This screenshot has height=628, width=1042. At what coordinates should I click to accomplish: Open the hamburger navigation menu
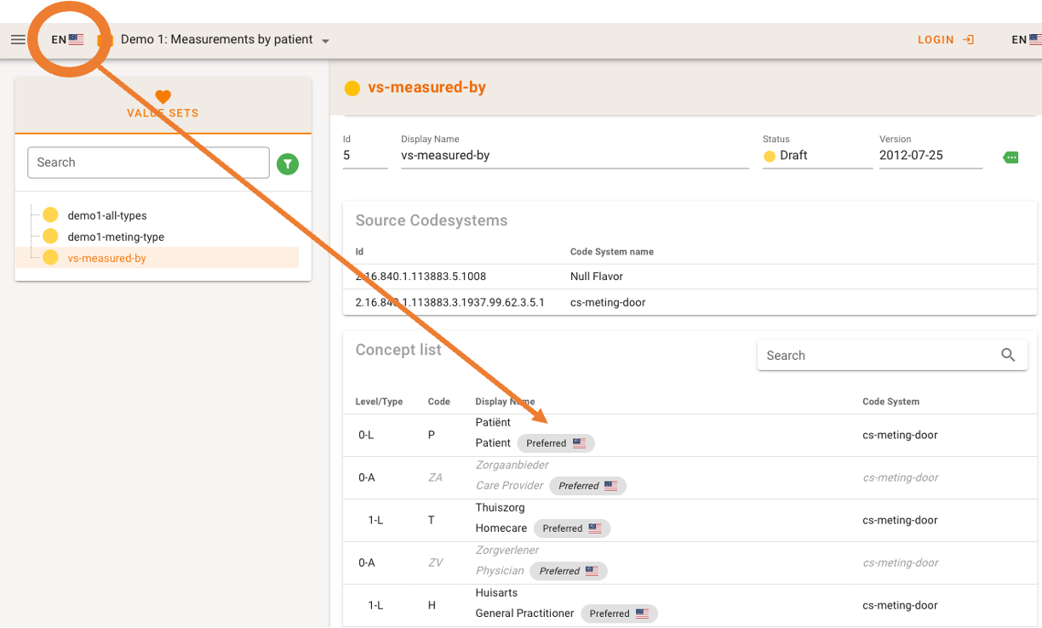coord(18,40)
